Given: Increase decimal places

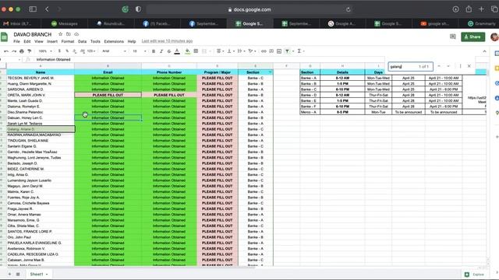Looking at the screenshot, I should pos(83,51).
